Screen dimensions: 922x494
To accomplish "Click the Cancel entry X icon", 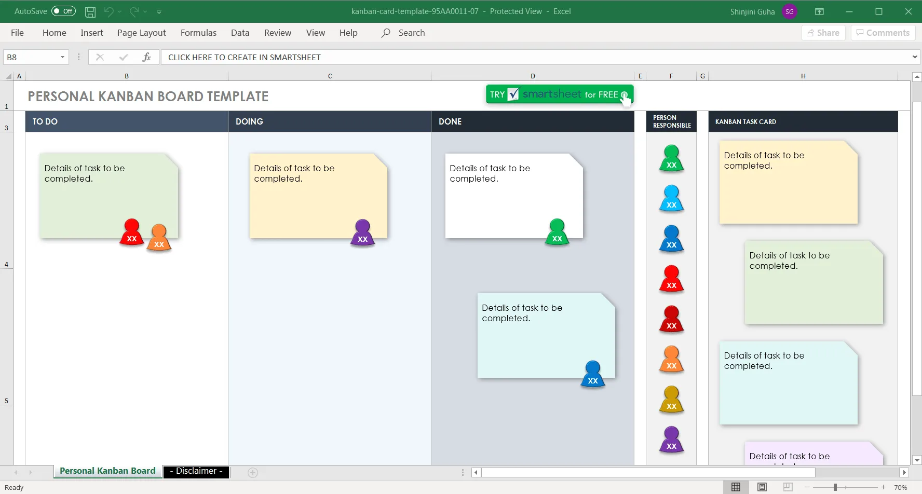I will pyautogui.click(x=100, y=57).
